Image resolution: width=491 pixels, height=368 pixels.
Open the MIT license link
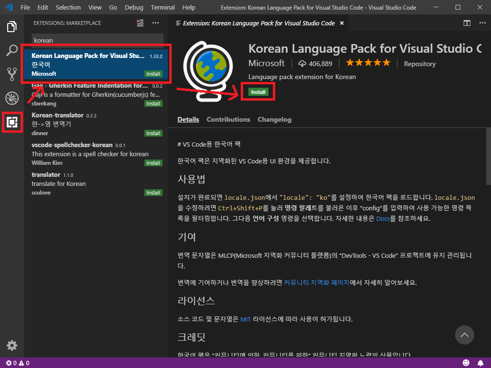245,320
